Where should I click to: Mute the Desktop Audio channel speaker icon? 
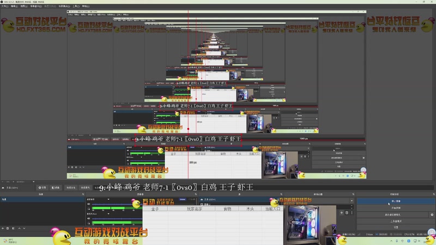click(89, 204)
